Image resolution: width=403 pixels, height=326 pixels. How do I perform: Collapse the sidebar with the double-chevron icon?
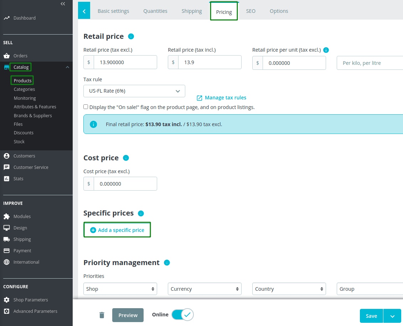[x=63, y=4]
